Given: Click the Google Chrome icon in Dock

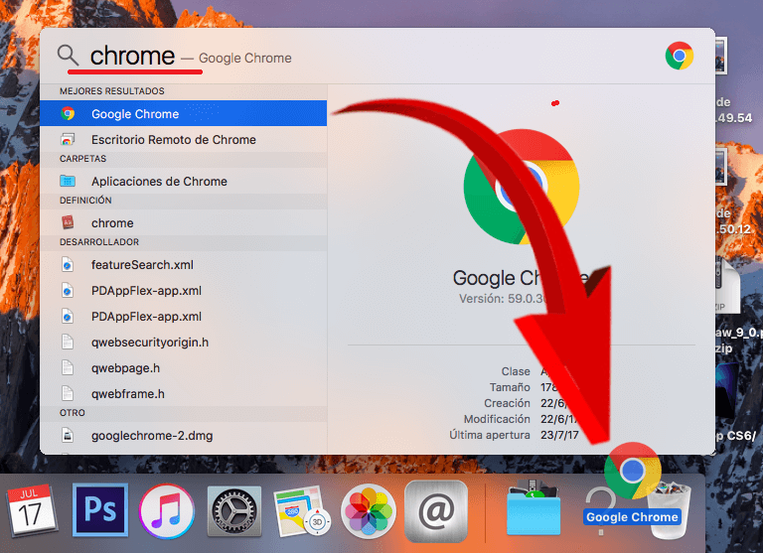Looking at the screenshot, I should click(633, 471).
